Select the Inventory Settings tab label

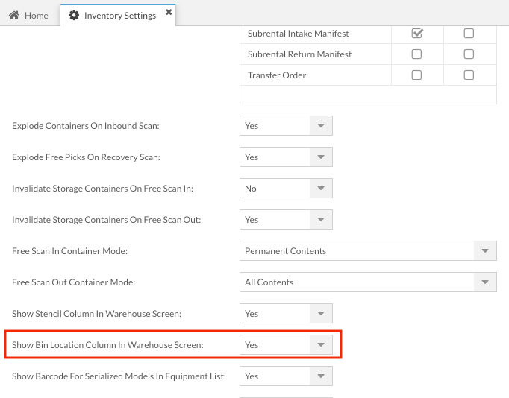coord(119,15)
